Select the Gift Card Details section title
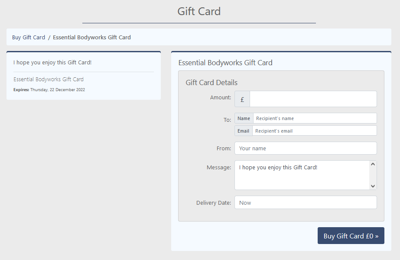This screenshot has width=400, height=260. 211,82
